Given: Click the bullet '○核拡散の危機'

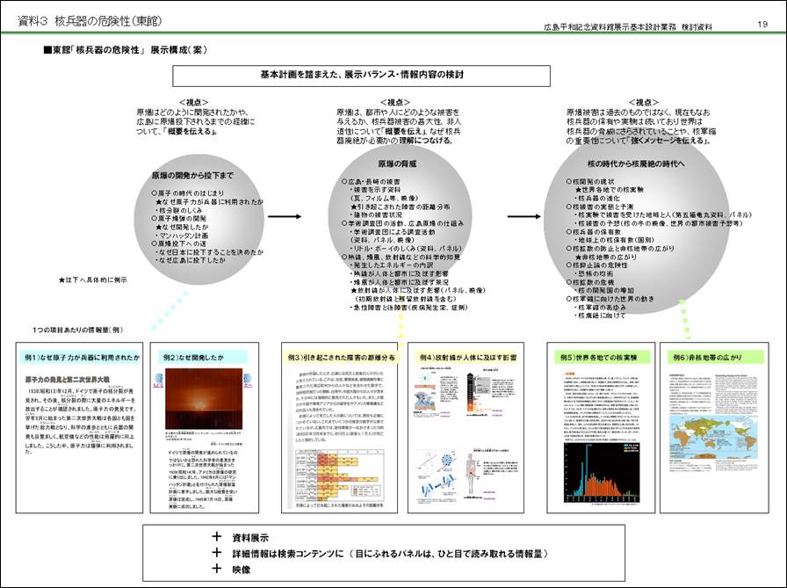Looking at the screenshot, I should (590, 282).
